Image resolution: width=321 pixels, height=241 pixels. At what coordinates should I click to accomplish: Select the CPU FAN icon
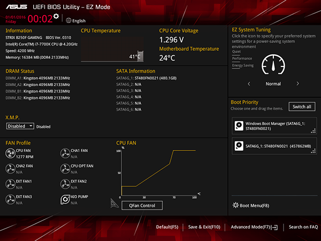pyautogui.click(x=10, y=154)
